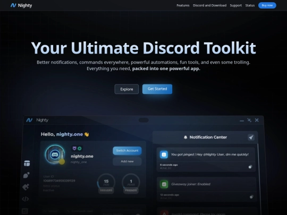This screenshot has height=215, width=287.
Task: Click the 'Your Ultimate Discord Toolkit' headline
Action: pyautogui.click(x=143, y=48)
